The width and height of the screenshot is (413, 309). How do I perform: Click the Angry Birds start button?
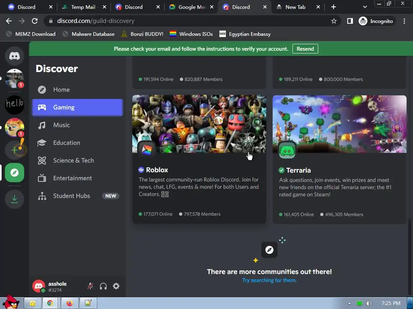(10, 302)
